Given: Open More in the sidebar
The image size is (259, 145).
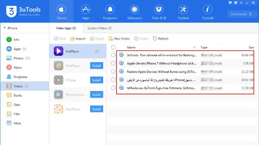Looking at the screenshot, I should (25, 123).
